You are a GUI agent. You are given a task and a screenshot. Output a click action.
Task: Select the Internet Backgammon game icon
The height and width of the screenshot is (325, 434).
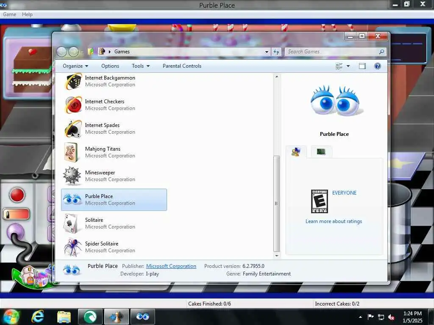(x=73, y=81)
